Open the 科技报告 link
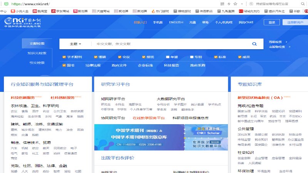Image resolution: width=308 pixels, height=173 pixels. click(x=171, y=65)
